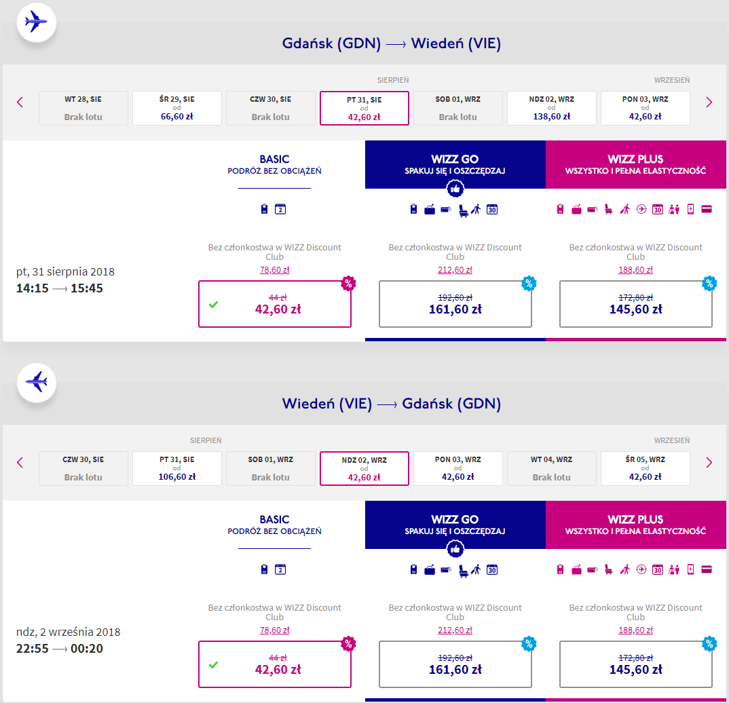Show later outbound dates with the right arrow
729x703 pixels.
point(709,102)
